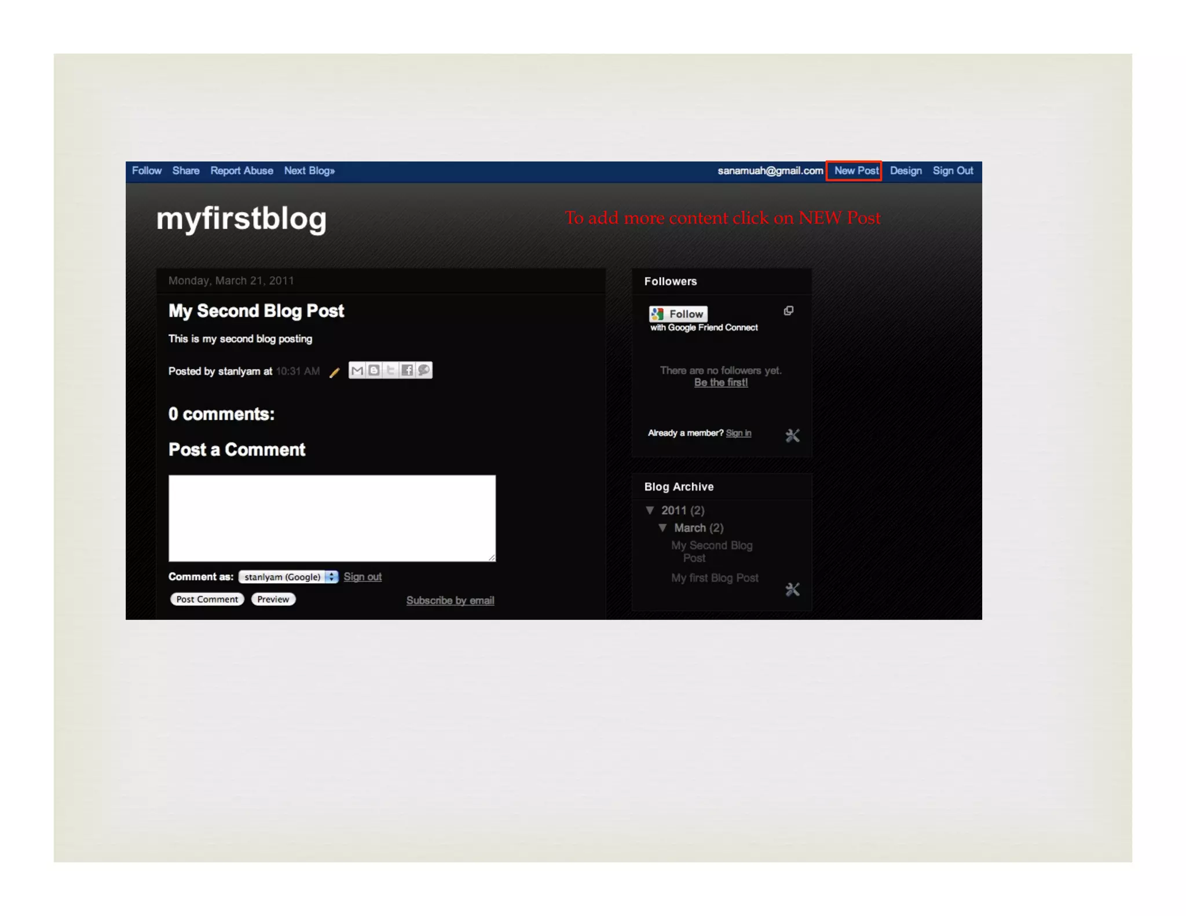Open the Comment as identity dropdown
This screenshot has height=916, width=1186.
pyautogui.click(x=288, y=577)
